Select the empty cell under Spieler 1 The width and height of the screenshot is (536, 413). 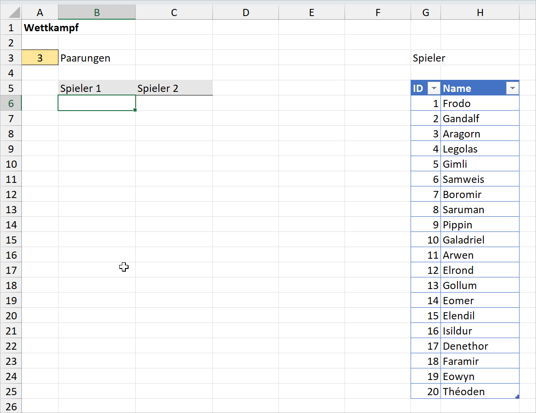(96, 103)
